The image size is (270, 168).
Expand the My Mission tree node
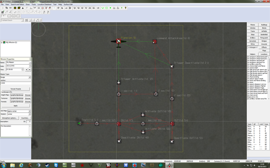click(x=2, y=43)
